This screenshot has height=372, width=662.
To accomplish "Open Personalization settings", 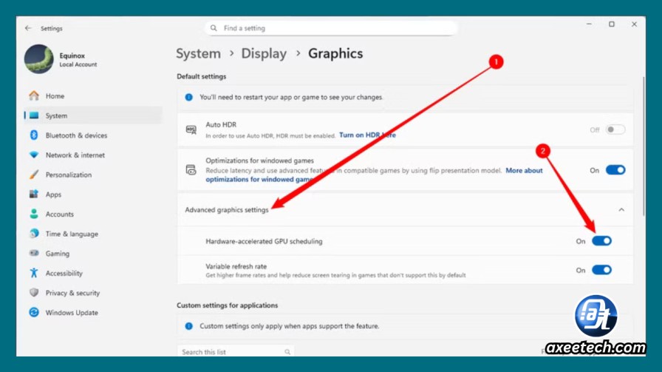I will tap(94, 175).
